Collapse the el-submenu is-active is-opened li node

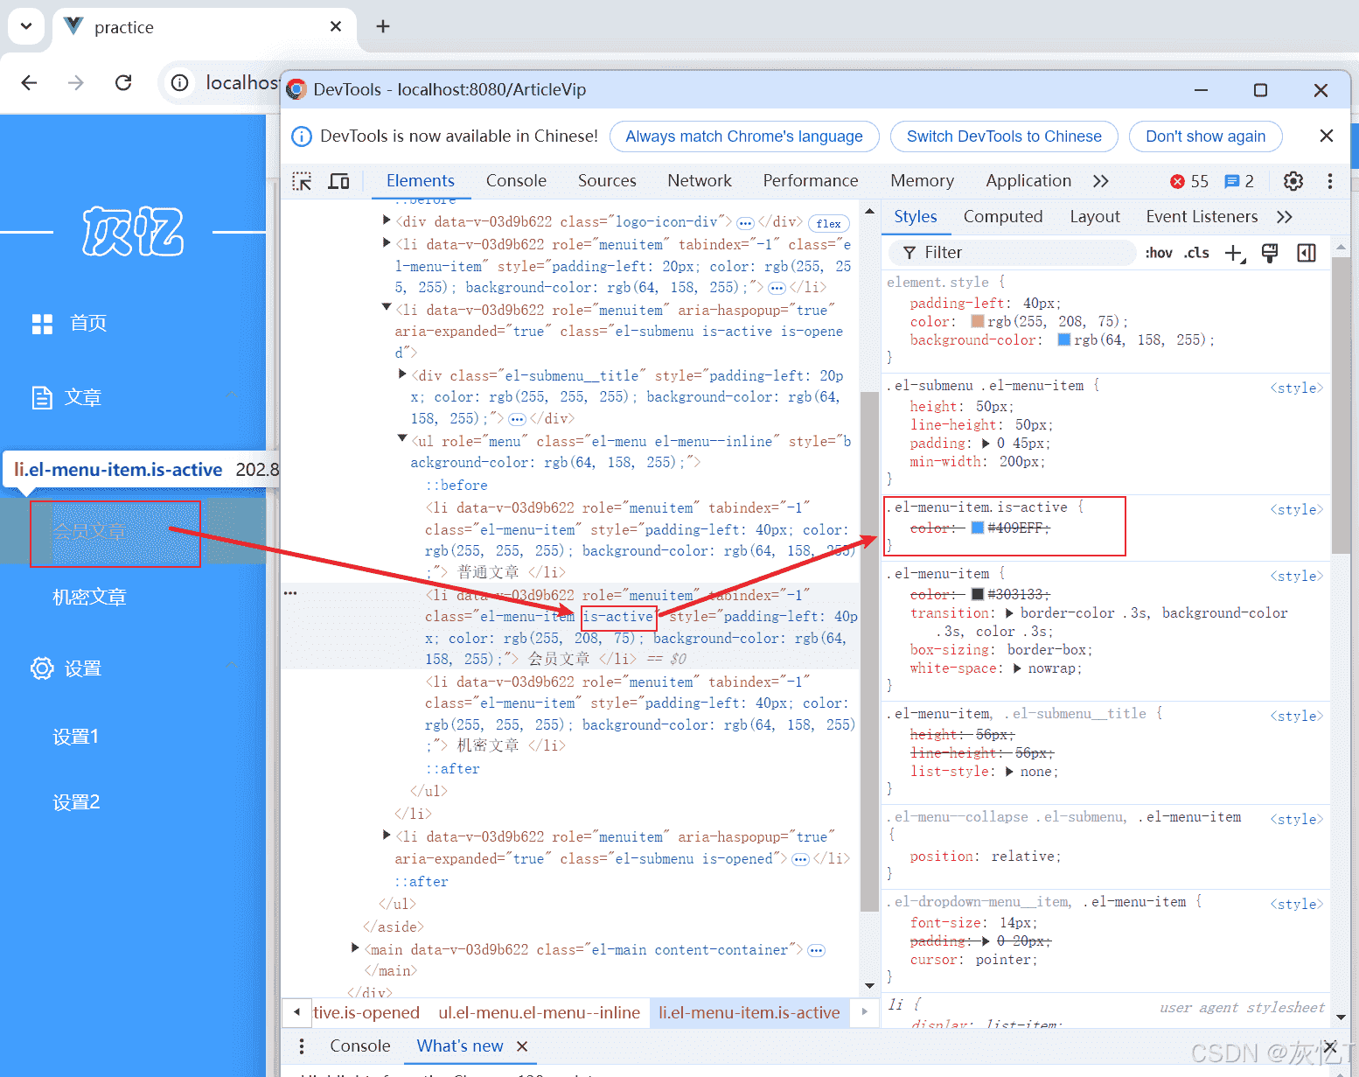tap(387, 307)
